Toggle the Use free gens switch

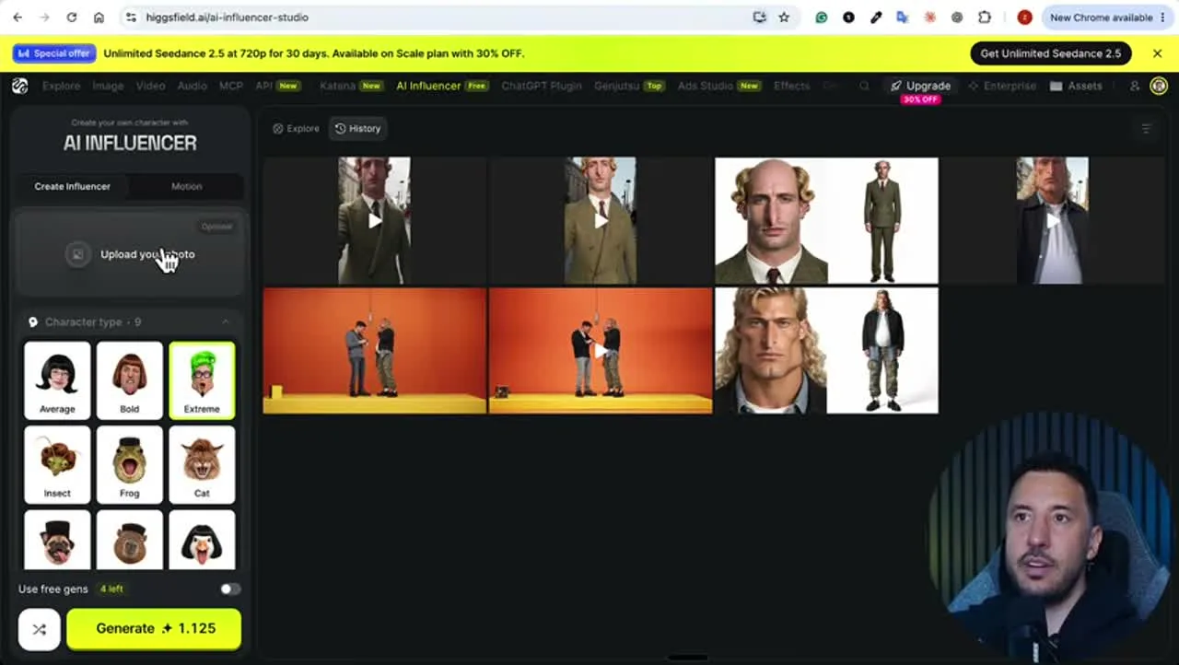[230, 589]
